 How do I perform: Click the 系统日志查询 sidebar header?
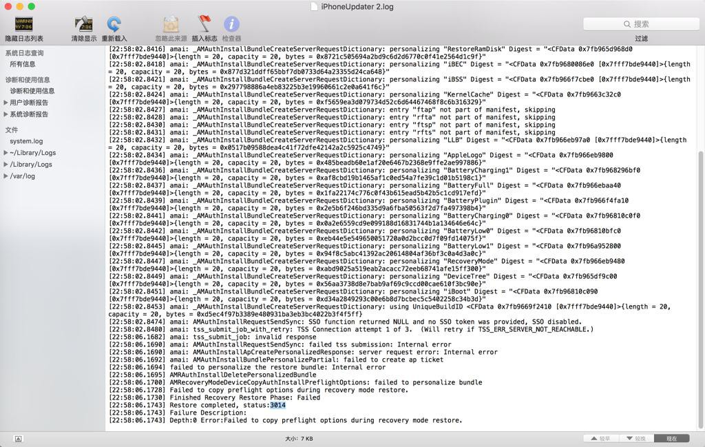pyautogui.click(x=24, y=53)
